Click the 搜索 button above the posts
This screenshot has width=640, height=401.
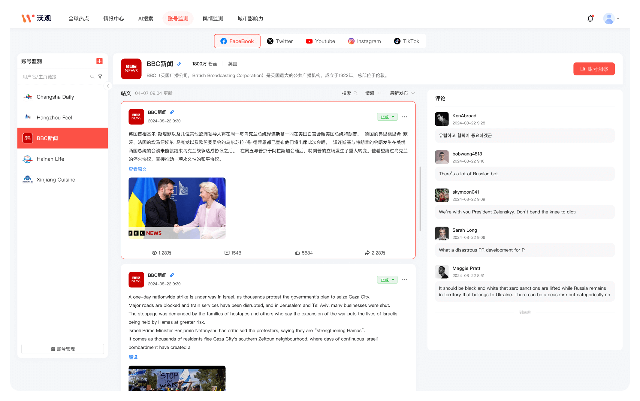[x=350, y=93]
